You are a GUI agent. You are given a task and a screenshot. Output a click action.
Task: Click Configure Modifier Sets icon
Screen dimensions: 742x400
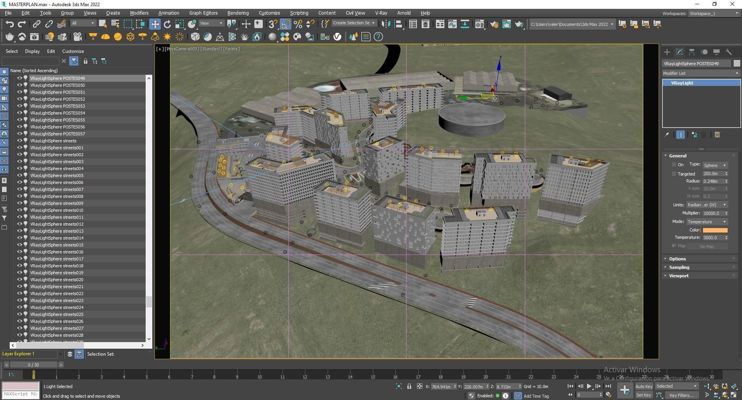718,135
